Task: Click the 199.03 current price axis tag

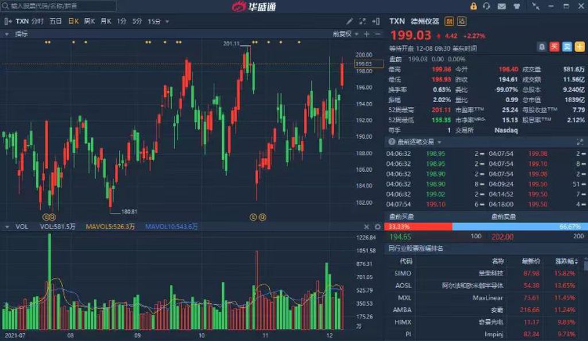Action: (x=369, y=64)
